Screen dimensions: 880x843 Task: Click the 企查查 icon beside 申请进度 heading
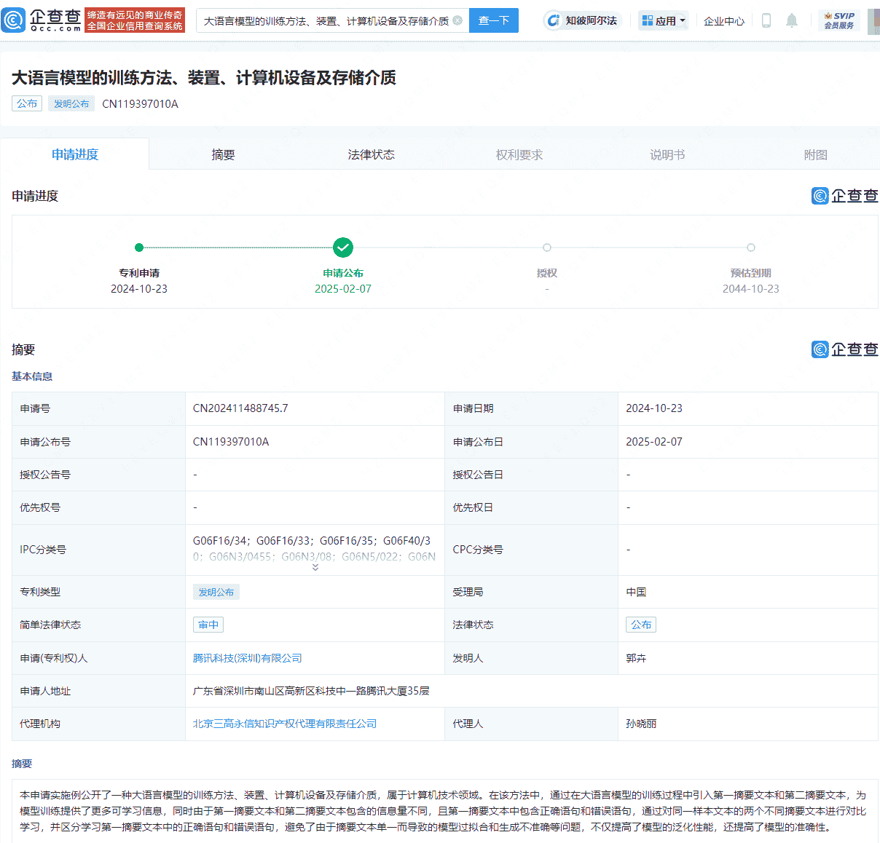point(845,195)
